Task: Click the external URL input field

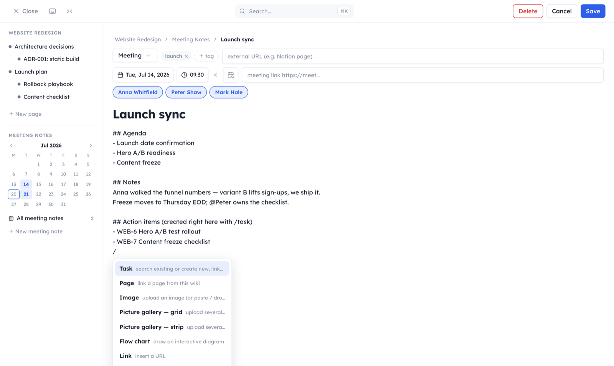Action: pyautogui.click(x=413, y=56)
